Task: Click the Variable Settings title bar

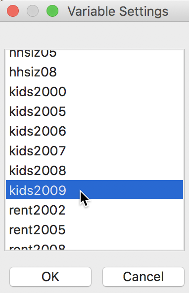Action: pyautogui.click(x=118, y=11)
